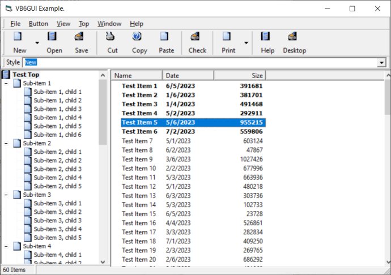Select tree item Sub-item 2, child 3

click(x=58, y=169)
